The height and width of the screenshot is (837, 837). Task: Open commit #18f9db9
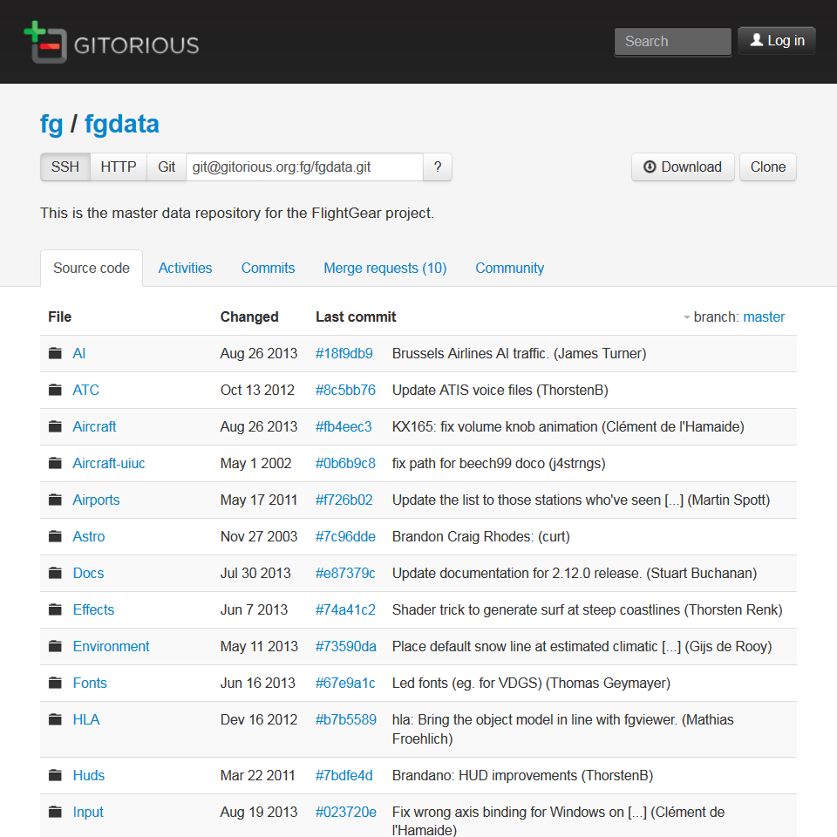344,353
